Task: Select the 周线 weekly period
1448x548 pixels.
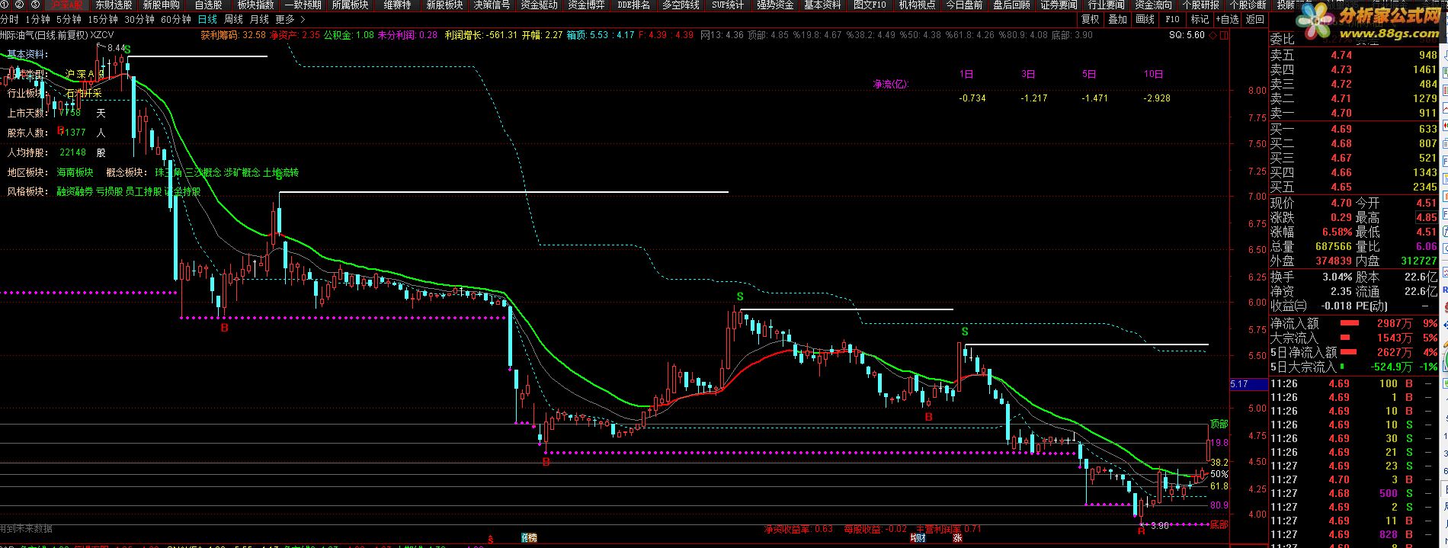Action: (x=233, y=19)
